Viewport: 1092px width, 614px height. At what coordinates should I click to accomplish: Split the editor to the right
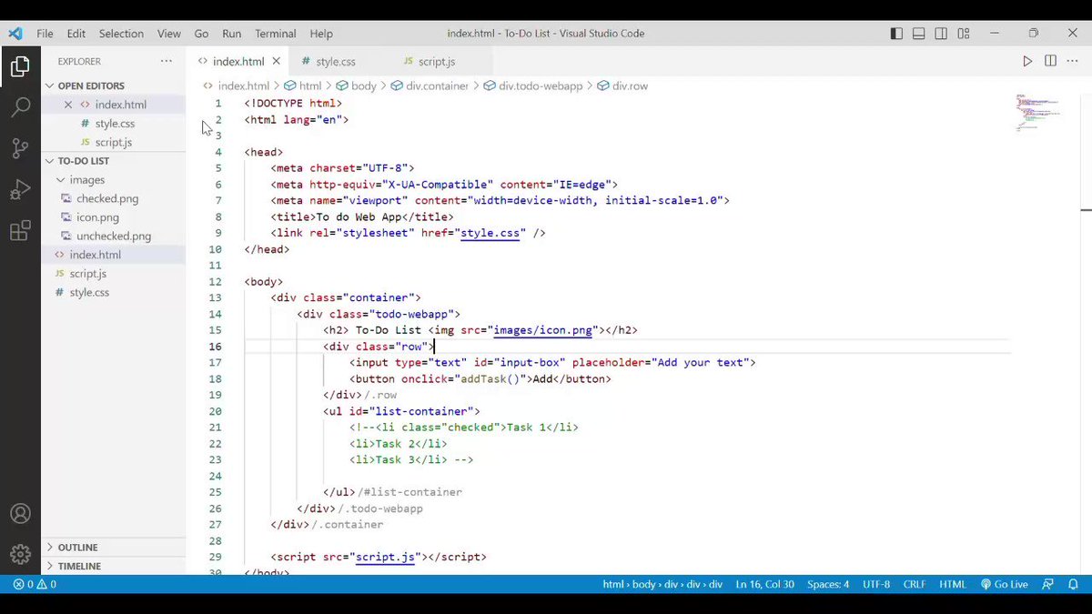coord(1050,61)
